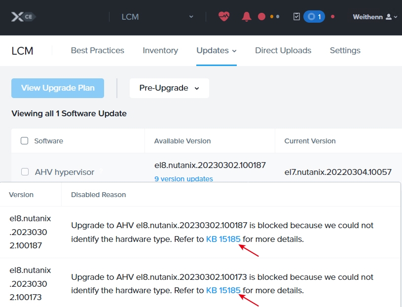Switch to the Inventory tab
Viewport: 402px width, 307px height.
click(x=160, y=50)
